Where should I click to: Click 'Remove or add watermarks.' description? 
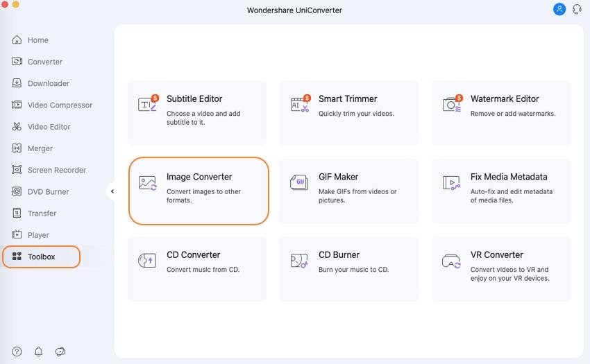click(513, 114)
